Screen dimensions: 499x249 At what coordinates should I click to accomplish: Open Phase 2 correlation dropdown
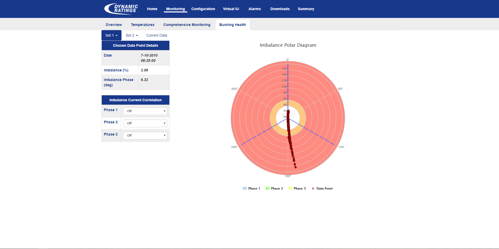(x=145, y=123)
